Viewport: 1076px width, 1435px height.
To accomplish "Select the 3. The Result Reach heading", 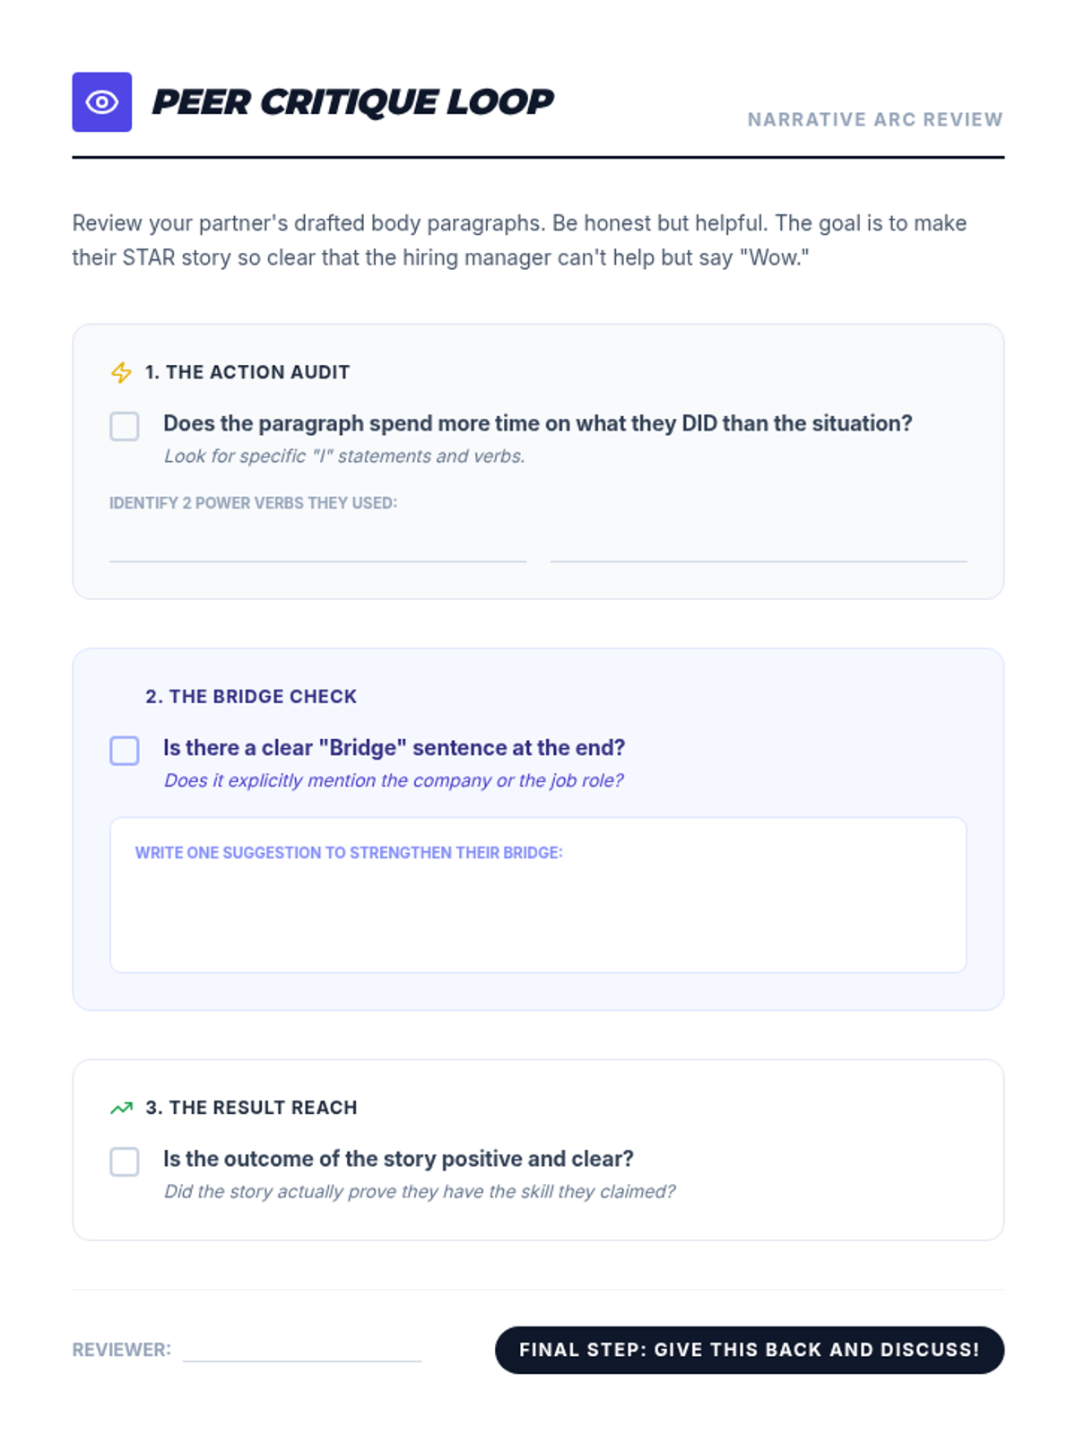I will click(x=251, y=1108).
